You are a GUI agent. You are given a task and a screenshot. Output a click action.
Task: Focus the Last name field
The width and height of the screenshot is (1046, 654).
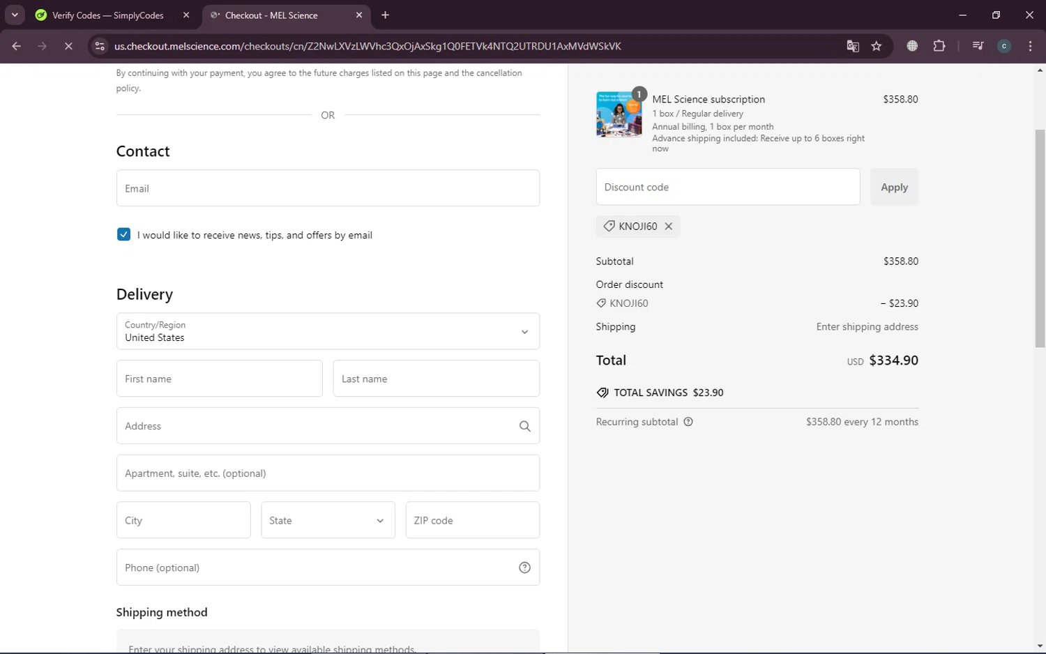pyautogui.click(x=437, y=379)
